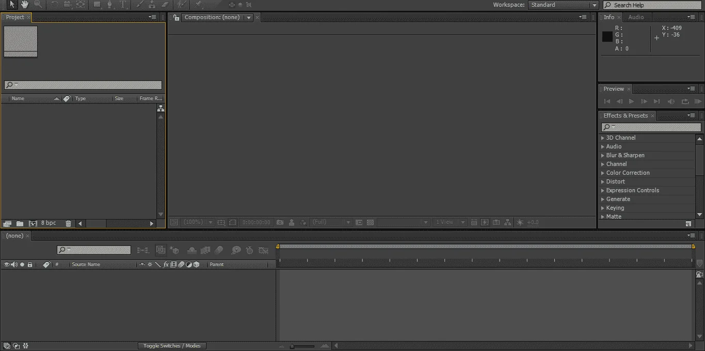Select the Rectangle shape tool

pyautogui.click(x=97, y=5)
